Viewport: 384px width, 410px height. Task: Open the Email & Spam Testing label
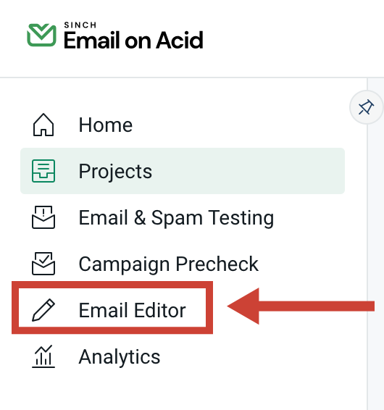[x=176, y=218]
